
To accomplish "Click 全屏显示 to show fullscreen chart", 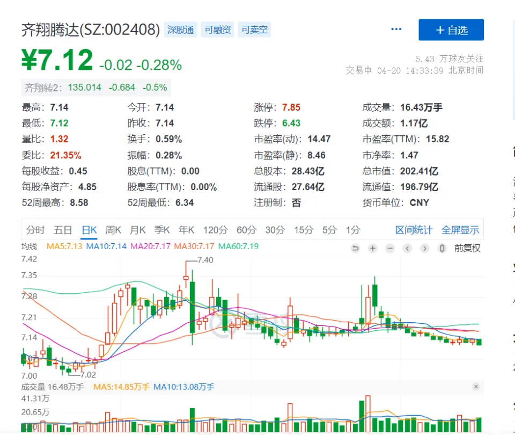I will coord(460,230).
